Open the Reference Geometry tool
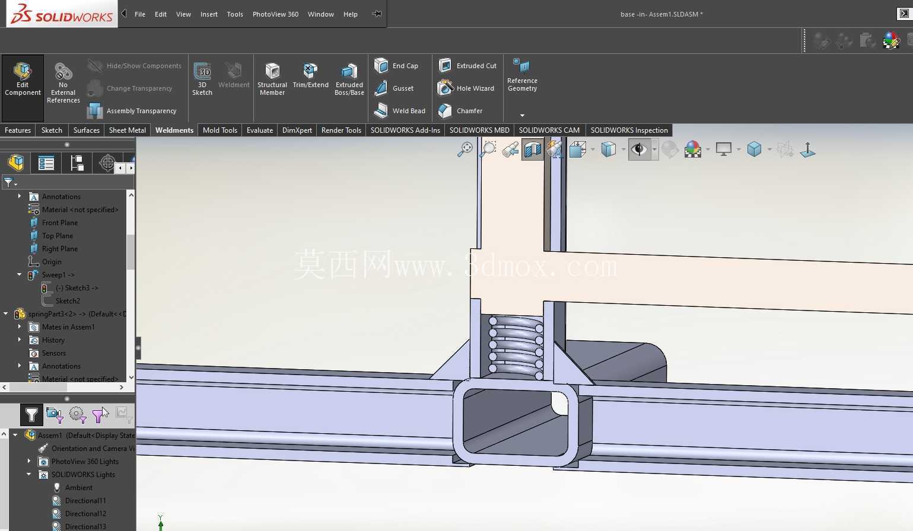The width and height of the screenshot is (913, 531). tap(522, 75)
